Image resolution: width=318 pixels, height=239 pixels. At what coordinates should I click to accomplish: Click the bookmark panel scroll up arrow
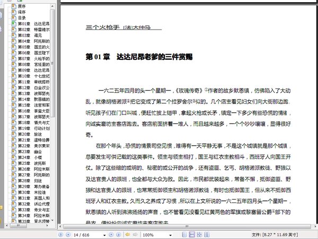click(52, 6)
